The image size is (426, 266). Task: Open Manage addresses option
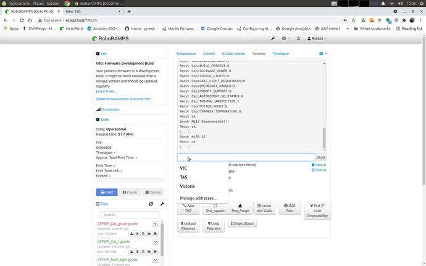[x=203, y=198]
